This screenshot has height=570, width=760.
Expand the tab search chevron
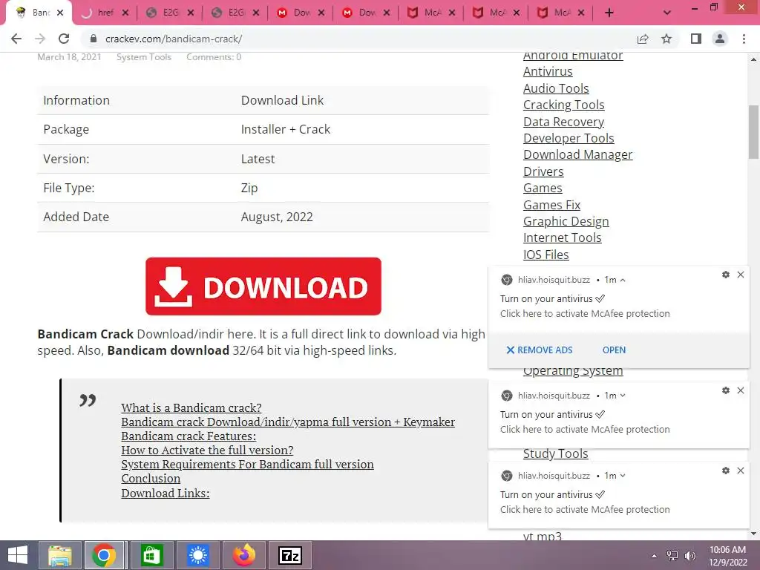click(667, 13)
